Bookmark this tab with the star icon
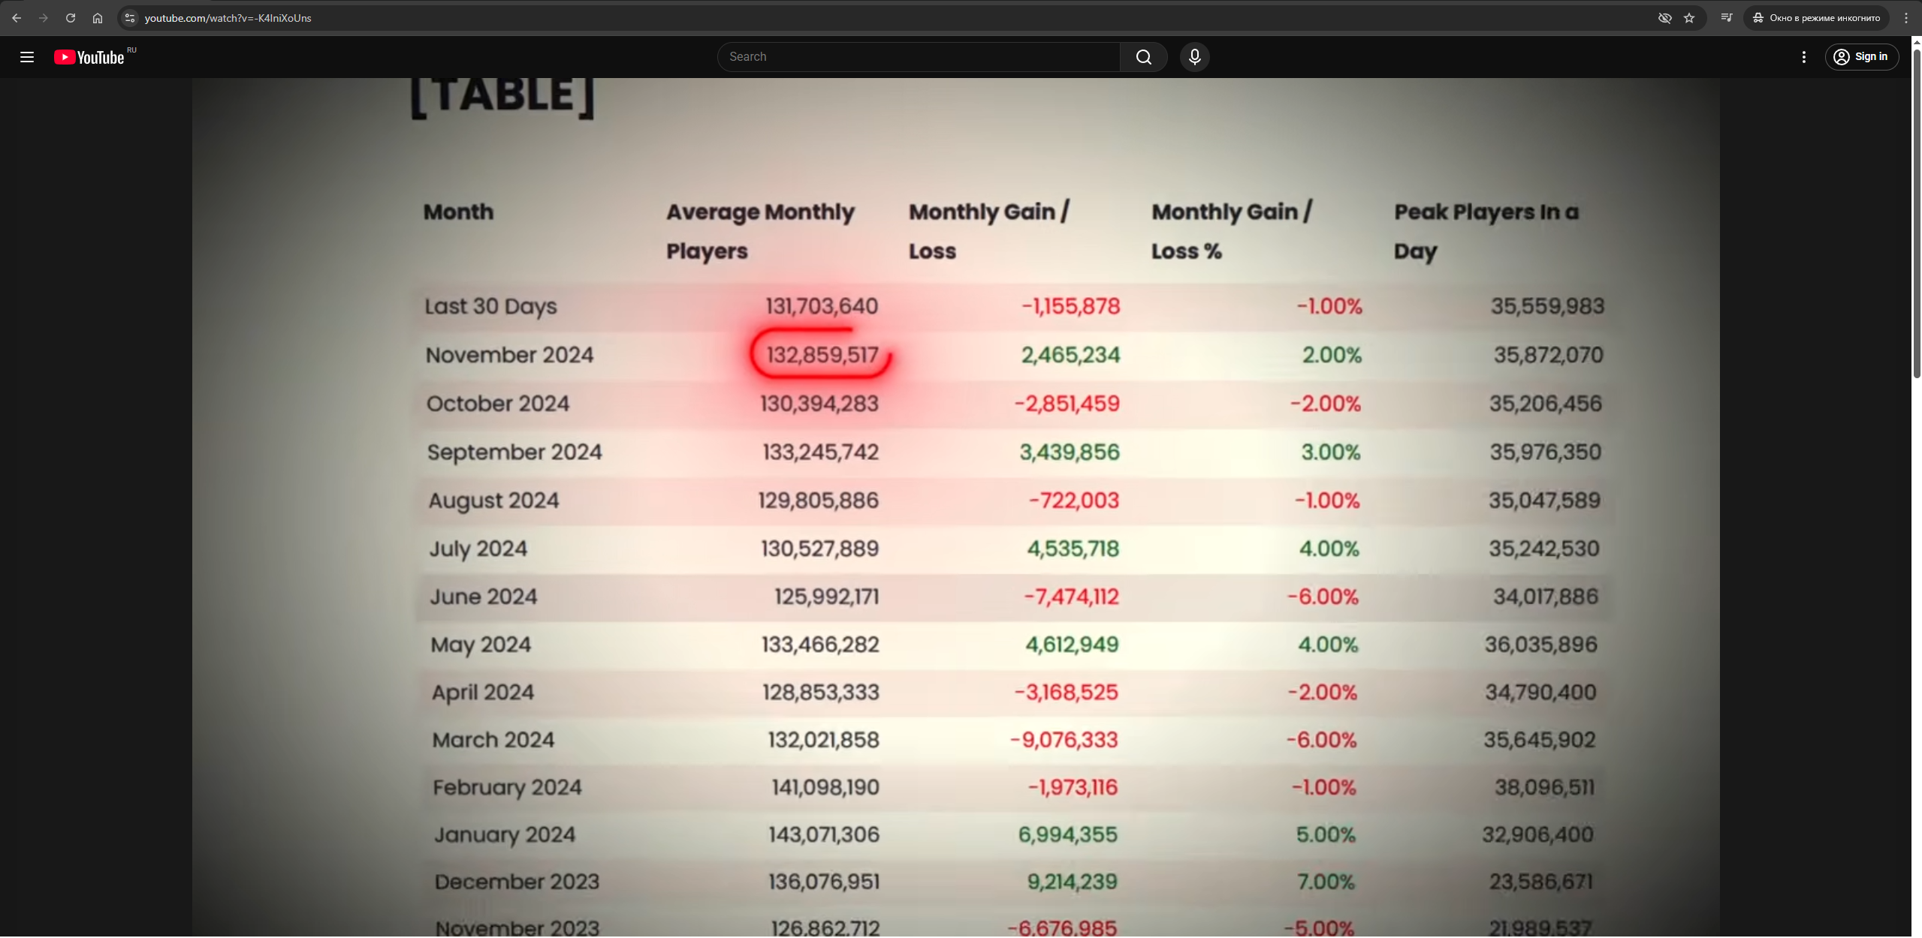 coord(1689,18)
